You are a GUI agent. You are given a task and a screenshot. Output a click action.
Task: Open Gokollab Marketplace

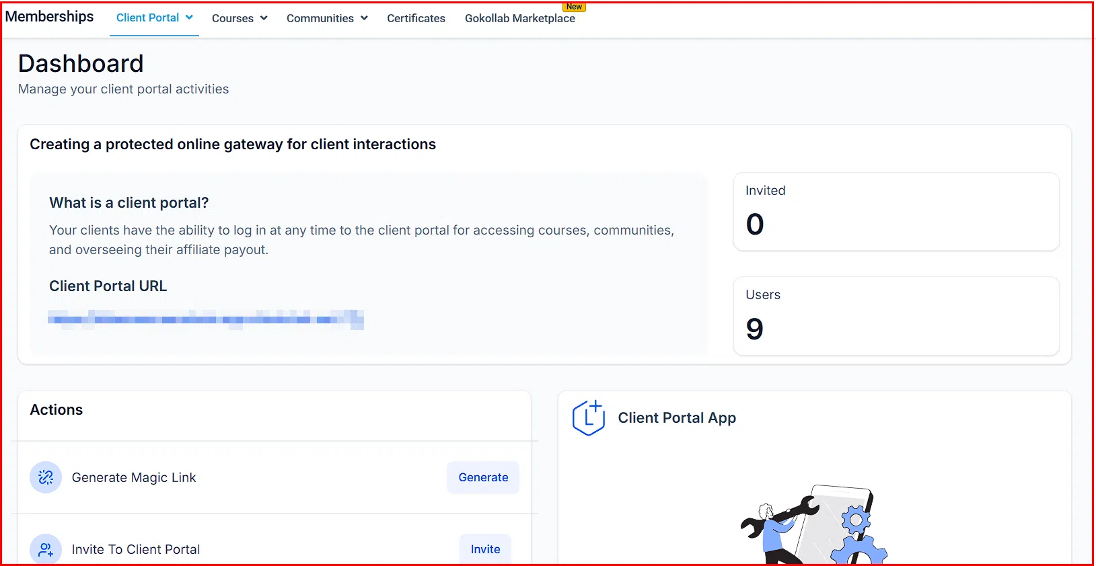(x=519, y=18)
